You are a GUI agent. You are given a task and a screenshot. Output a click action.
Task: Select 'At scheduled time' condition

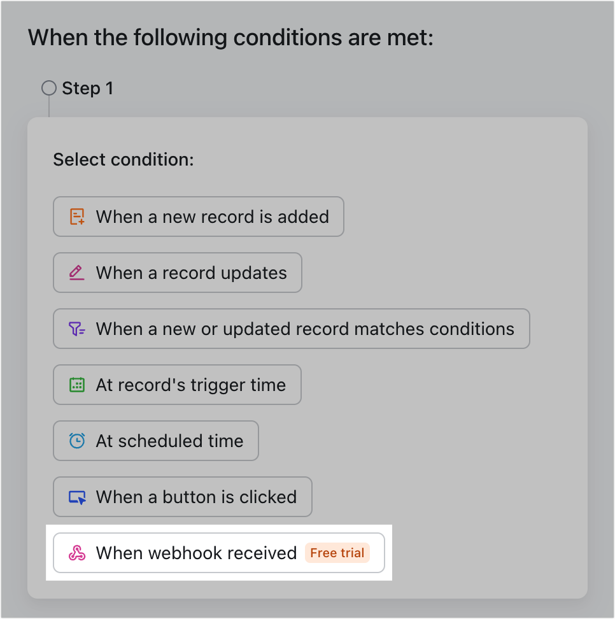(155, 441)
